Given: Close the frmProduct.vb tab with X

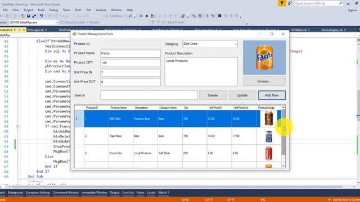Looking at the screenshot, I should [24, 30].
